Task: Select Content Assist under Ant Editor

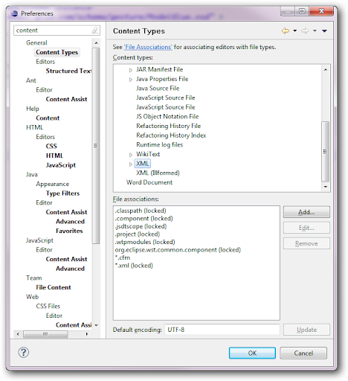Action: pos(66,99)
